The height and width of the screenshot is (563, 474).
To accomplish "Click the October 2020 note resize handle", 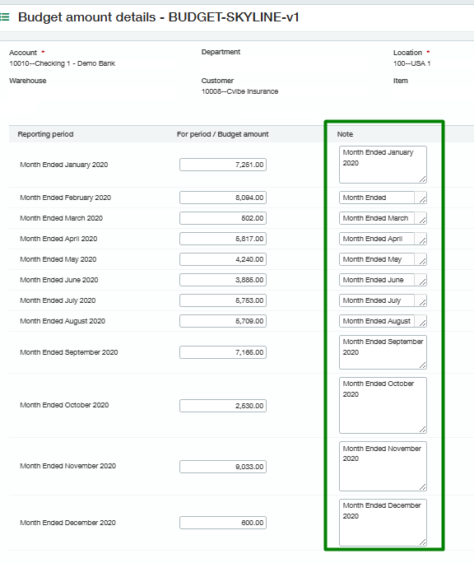I will pos(423,429).
